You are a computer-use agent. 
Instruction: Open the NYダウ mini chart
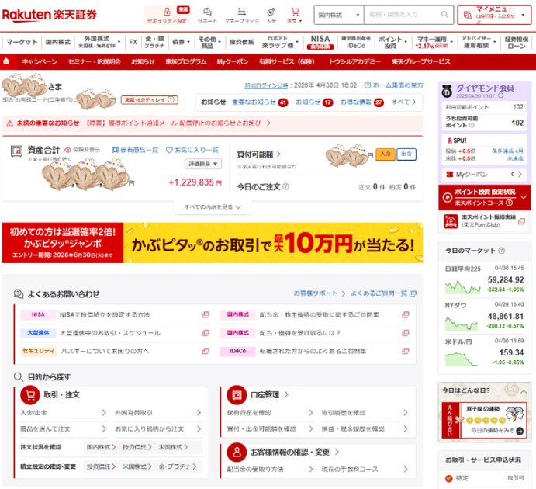461,323
